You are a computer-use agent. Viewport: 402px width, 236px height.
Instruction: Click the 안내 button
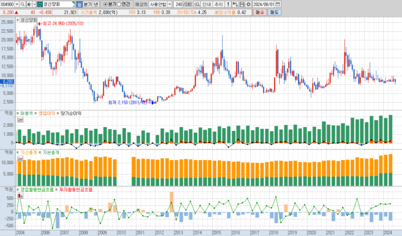click(x=206, y=4)
